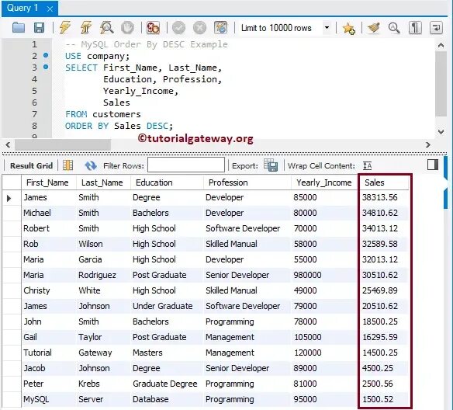The width and height of the screenshot is (453, 410).
Task: Click the Sales column header
Action: [384, 182]
